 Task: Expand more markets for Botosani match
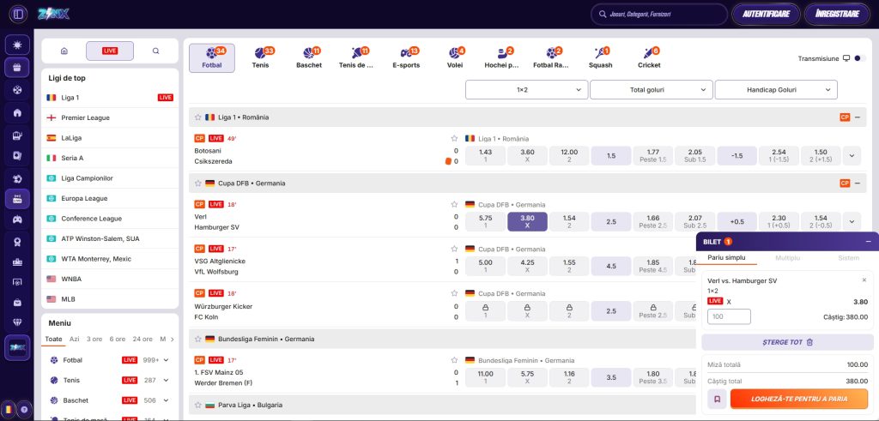[852, 156]
